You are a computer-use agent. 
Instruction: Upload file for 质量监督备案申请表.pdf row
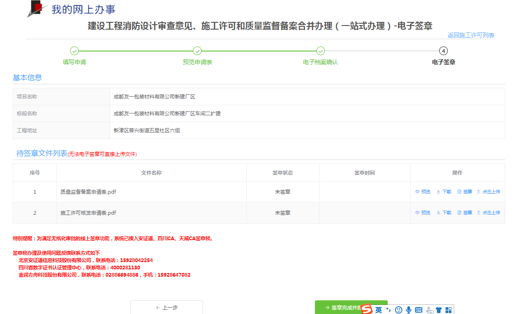coord(488,192)
